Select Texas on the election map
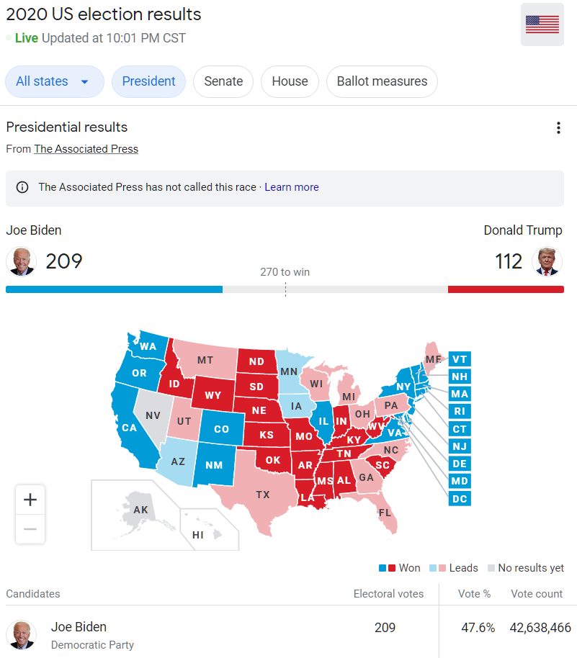 click(x=262, y=495)
